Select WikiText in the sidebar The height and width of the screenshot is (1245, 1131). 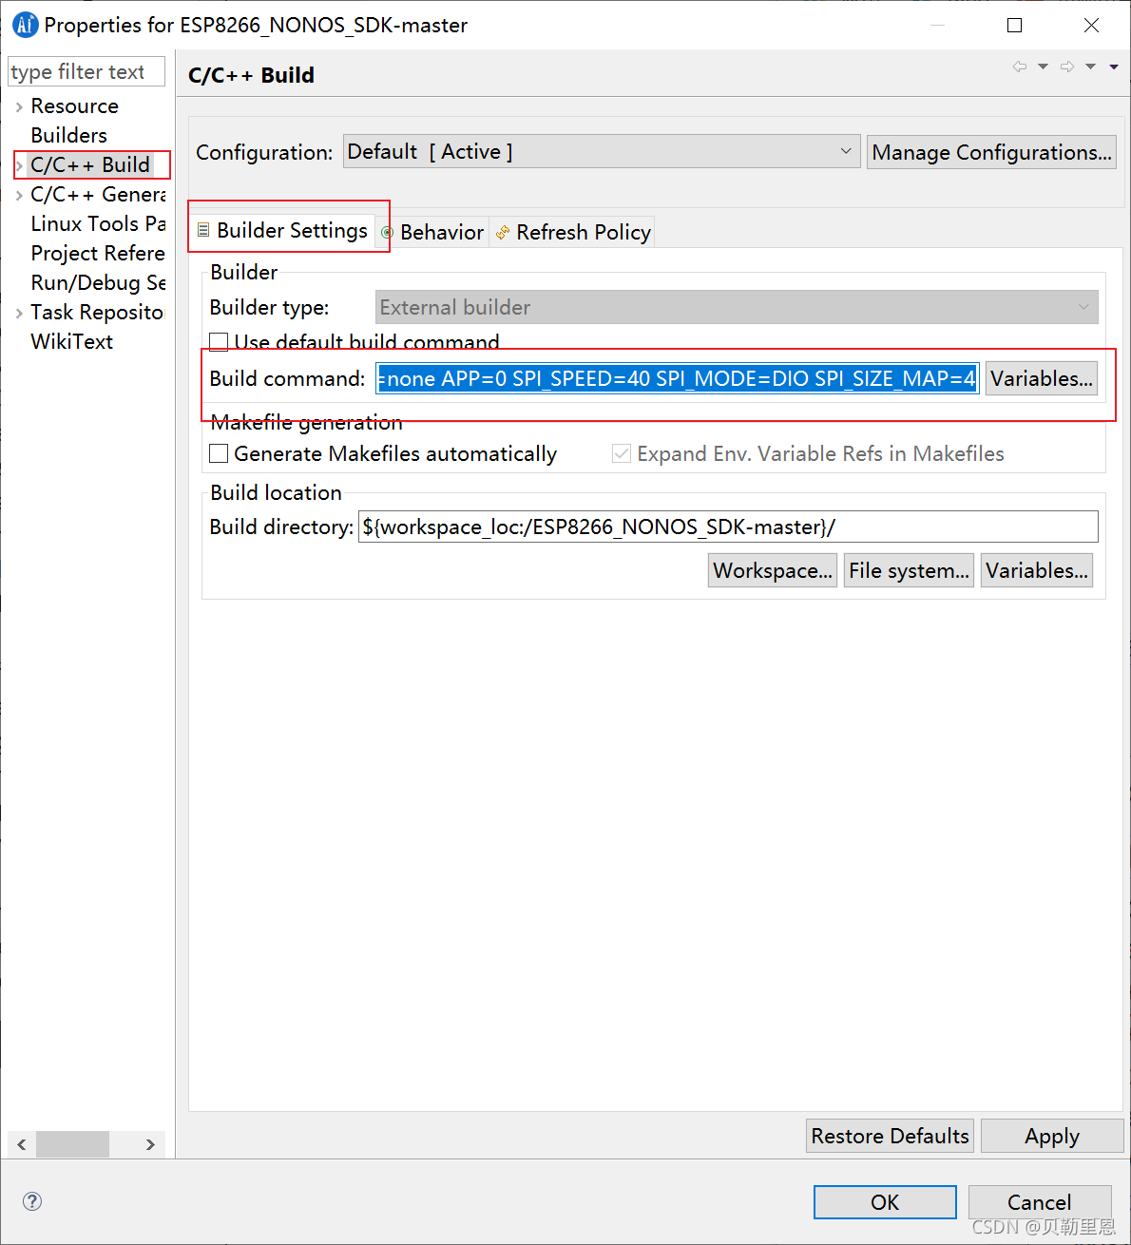click(x=72, y=341)
